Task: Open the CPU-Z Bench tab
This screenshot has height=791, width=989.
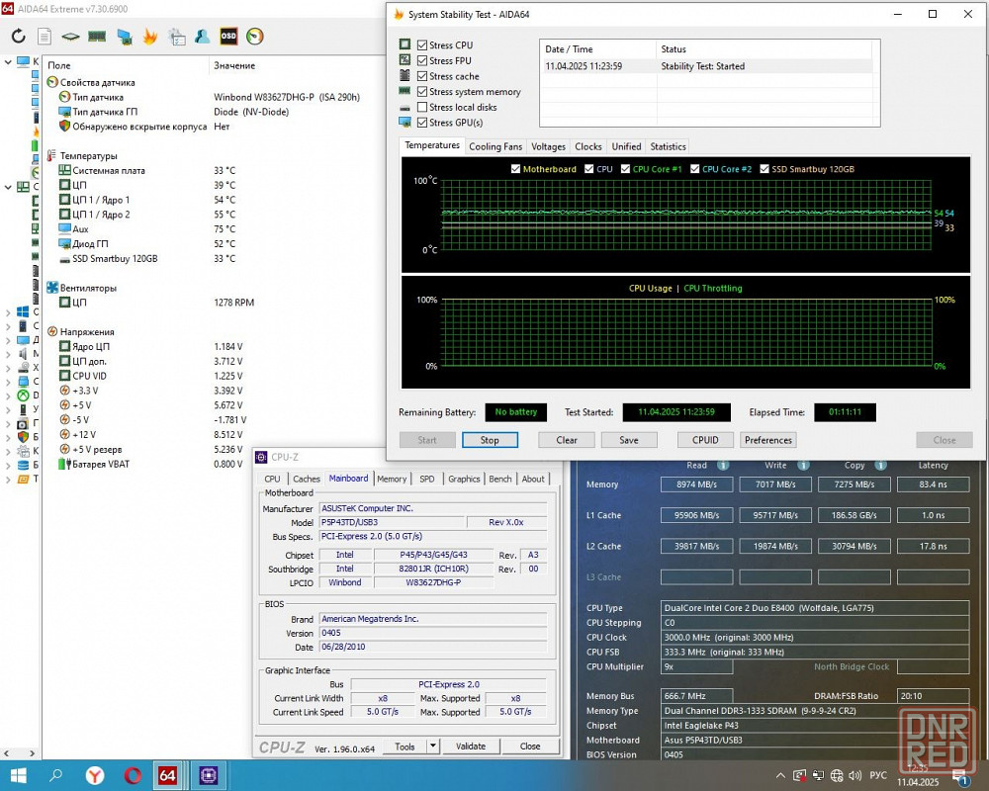Action: pos(500,479)
